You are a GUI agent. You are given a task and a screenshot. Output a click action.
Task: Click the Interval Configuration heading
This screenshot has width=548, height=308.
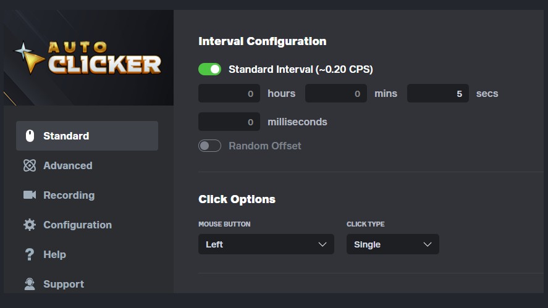[x=262, y=41]
